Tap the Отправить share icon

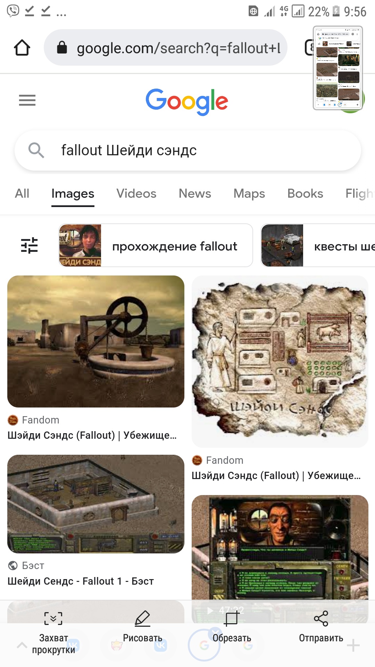pyautogui.click(x=321, y=618)
